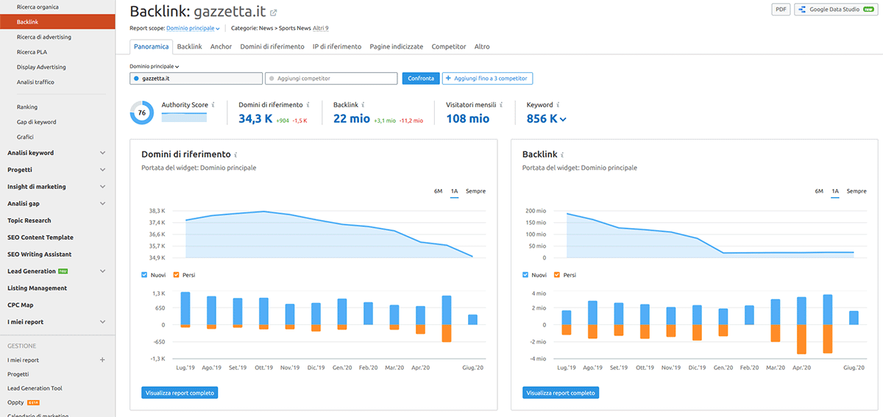This screenshot has width=883, height=417.
Task: Expand I miei report sidebar section
Action: 102,322
